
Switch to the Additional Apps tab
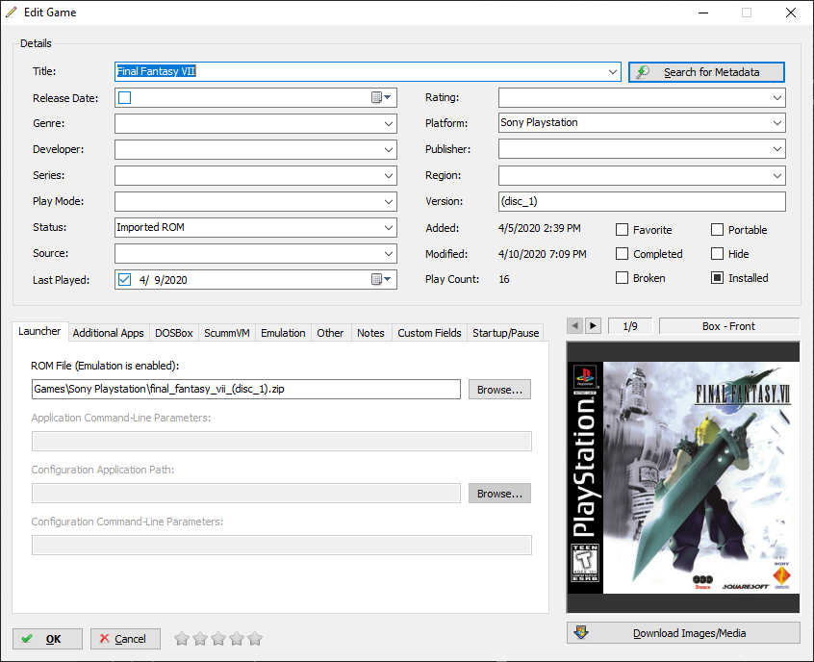coord(108,333)
